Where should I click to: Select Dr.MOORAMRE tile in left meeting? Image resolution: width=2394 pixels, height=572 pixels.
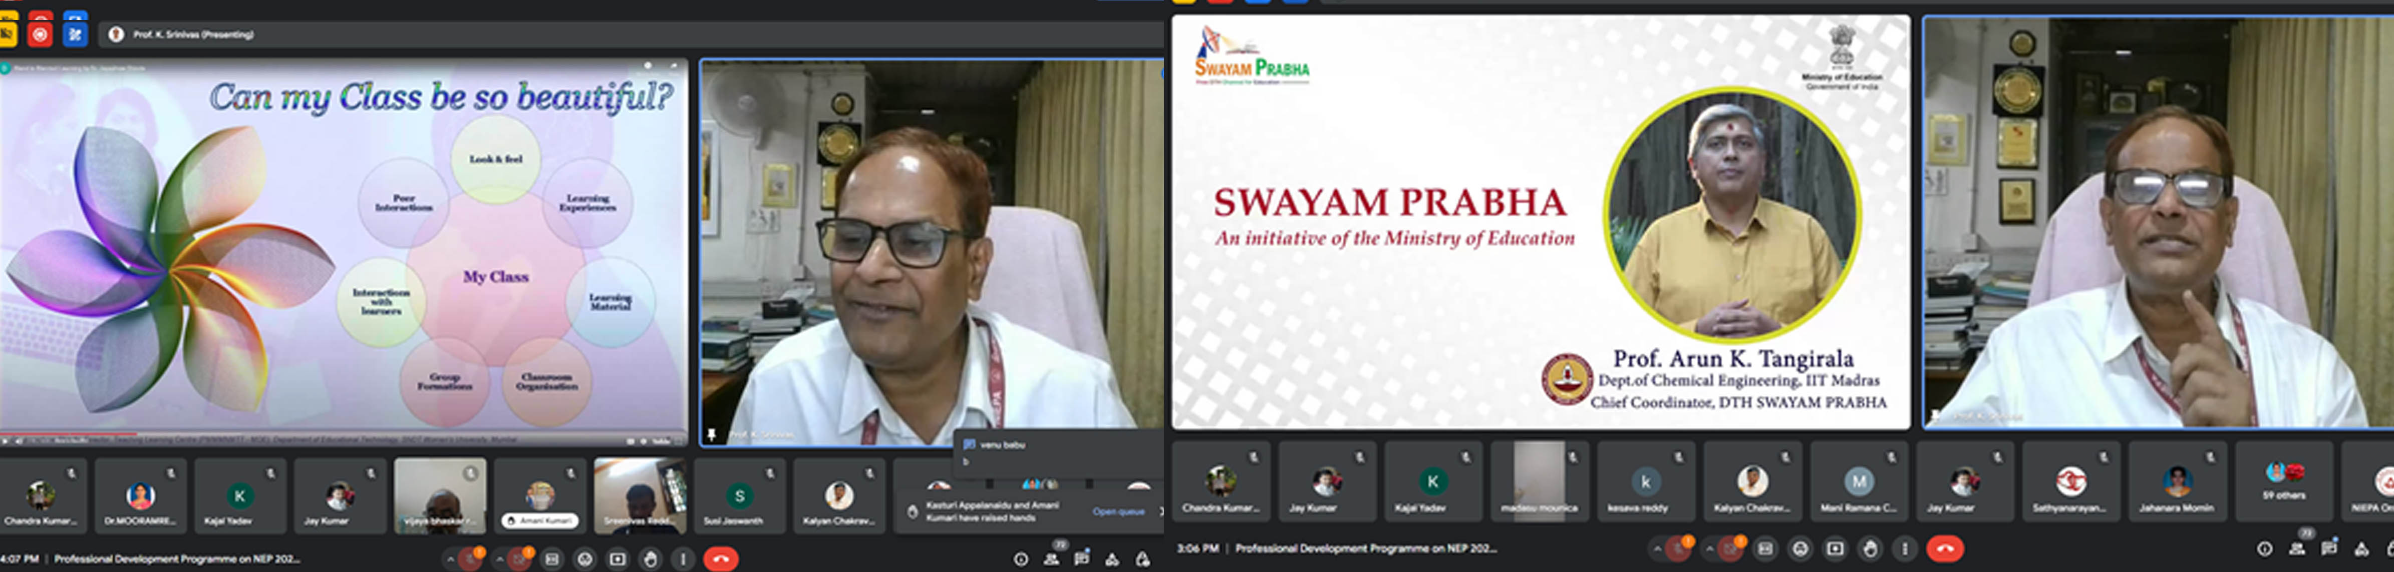140,495
